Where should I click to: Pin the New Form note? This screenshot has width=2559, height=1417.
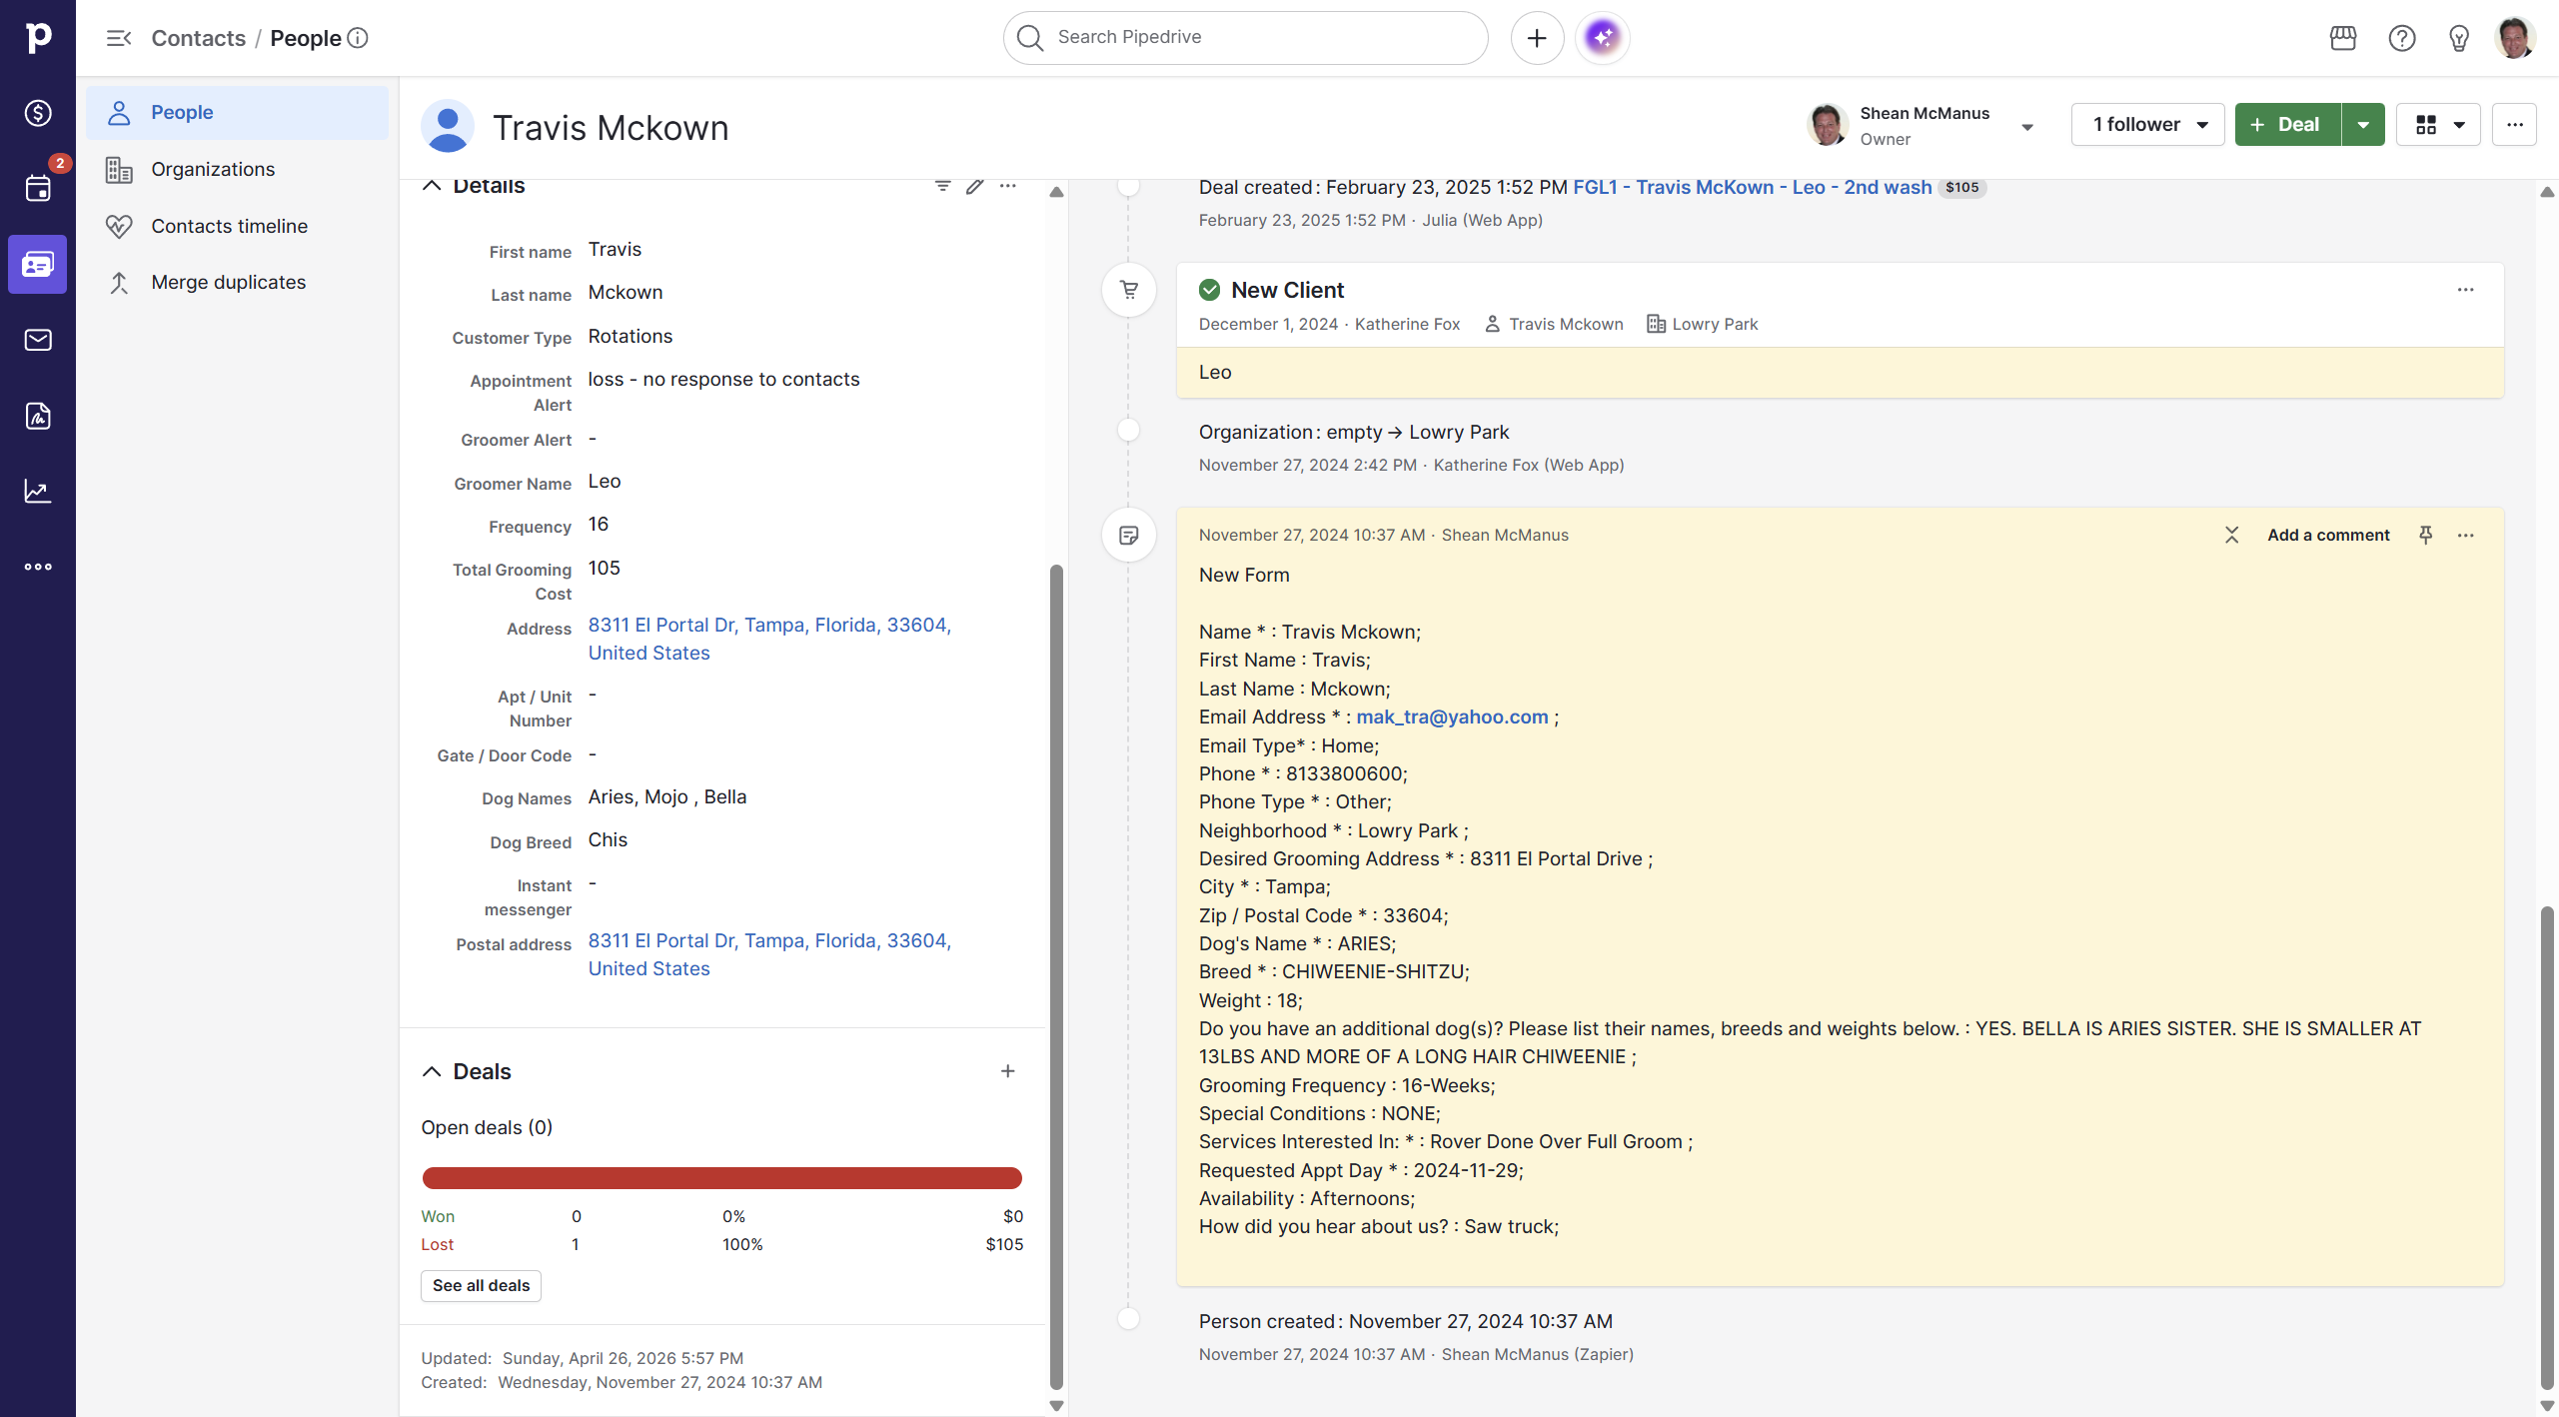[x=2425, y=535]
